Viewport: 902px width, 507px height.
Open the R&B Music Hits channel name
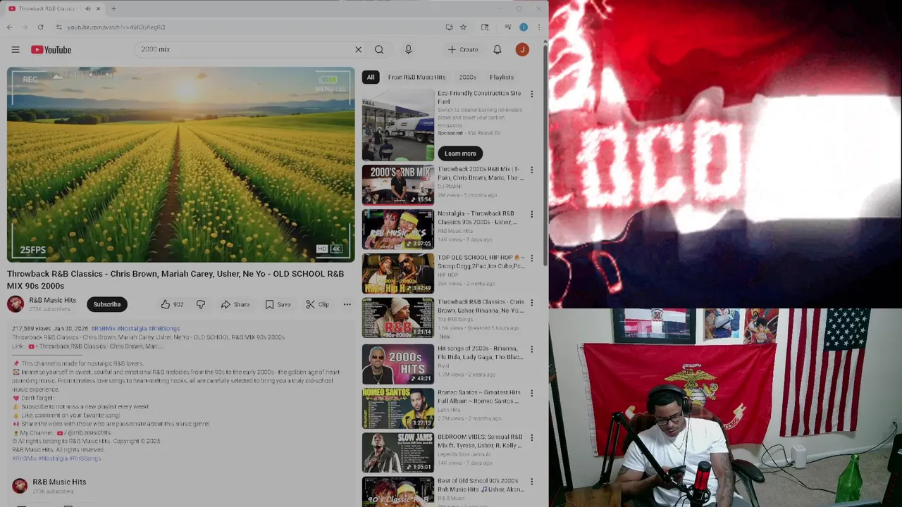point(52,300)
